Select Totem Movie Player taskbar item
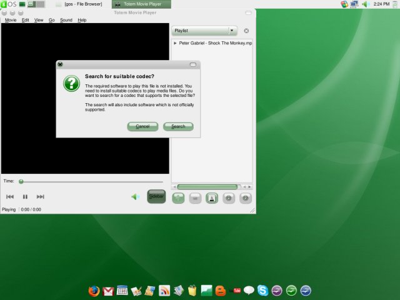Image resolution: width=400 pixels, height=300 pixels. tap(141, 4)
